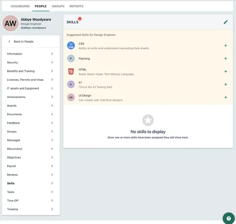The height and width of the screenshot is (224, 236).
Task: Click the SKILLS panel heading
Action: (72, 22)
